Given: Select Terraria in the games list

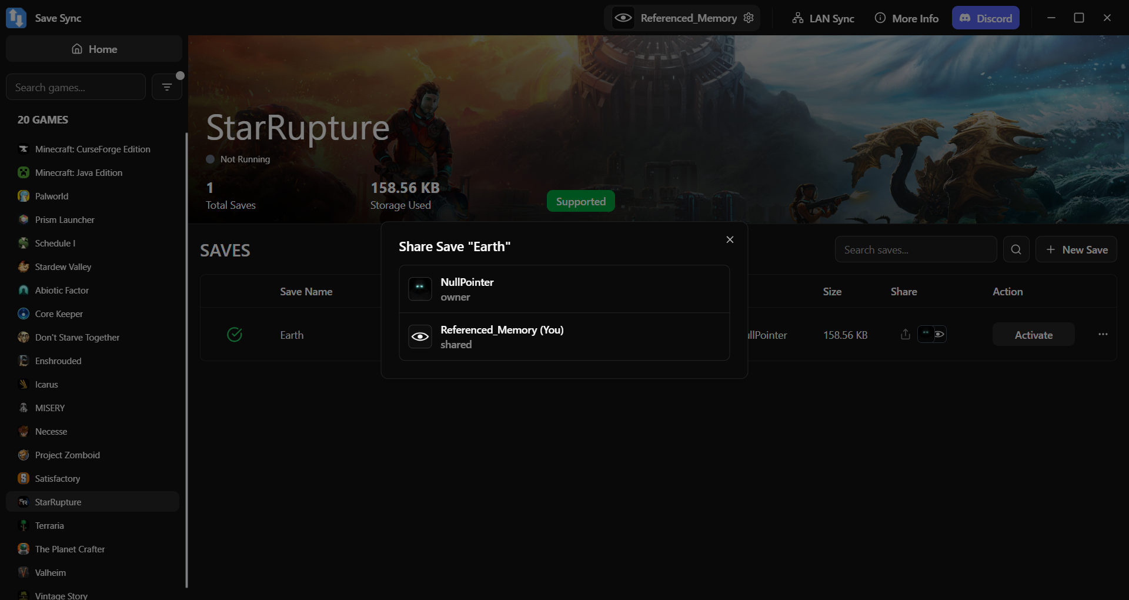Looking at the screenshot, I should (x=92, y=525).
